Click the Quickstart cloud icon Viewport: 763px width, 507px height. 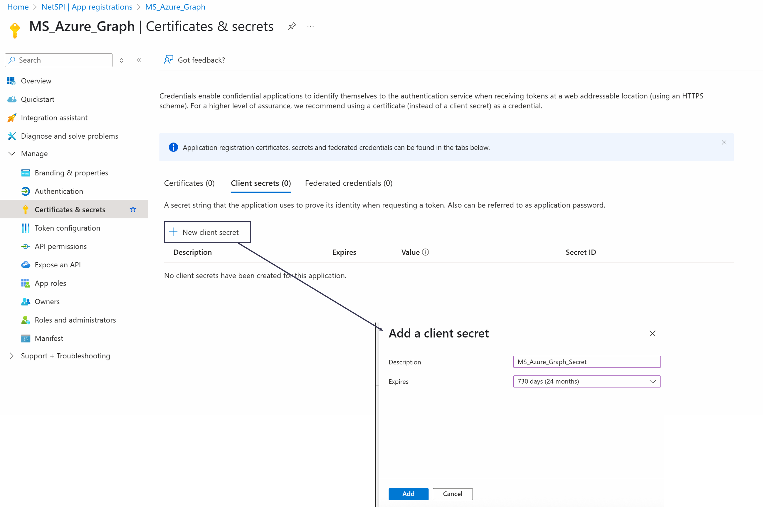12,99
